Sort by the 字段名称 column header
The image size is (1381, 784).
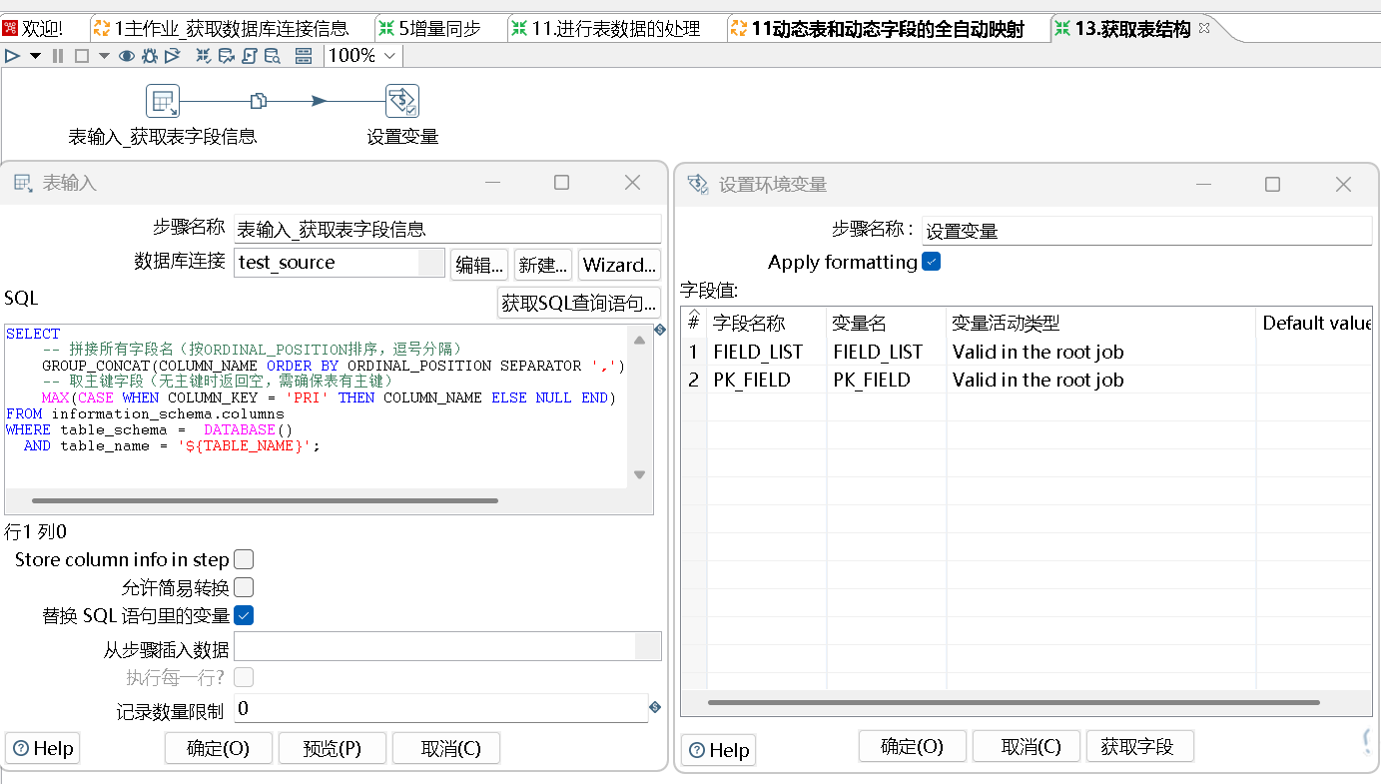(x=766, y=323)
